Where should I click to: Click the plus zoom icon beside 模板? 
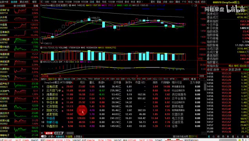[200, 79]
